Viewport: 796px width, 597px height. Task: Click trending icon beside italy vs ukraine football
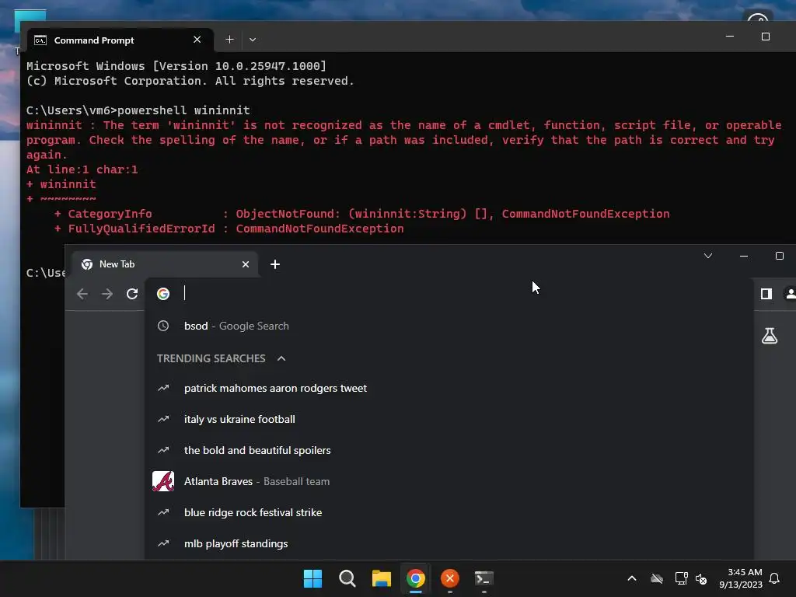point(163,419)
